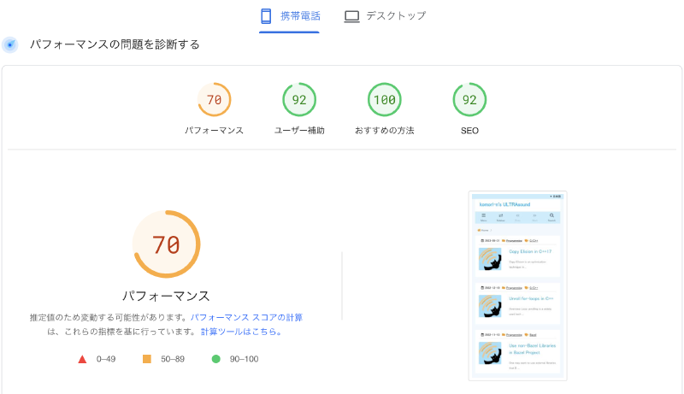Select the ユーザー補助 92 score gauge
The image size is (684, 394).
point(299,100)
